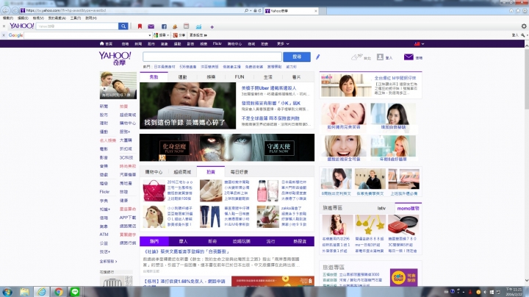Open the gear settings icon on Yahoo toolbar

(x=524, y=26)
